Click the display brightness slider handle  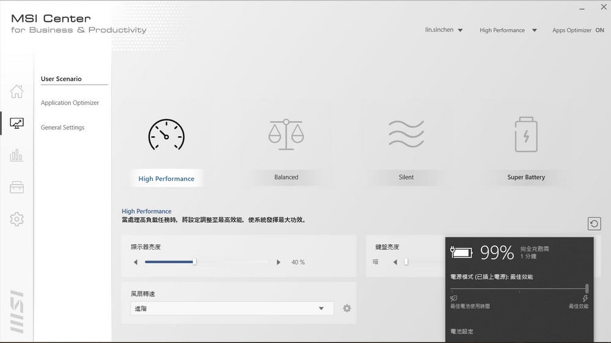tap(194, 262)
